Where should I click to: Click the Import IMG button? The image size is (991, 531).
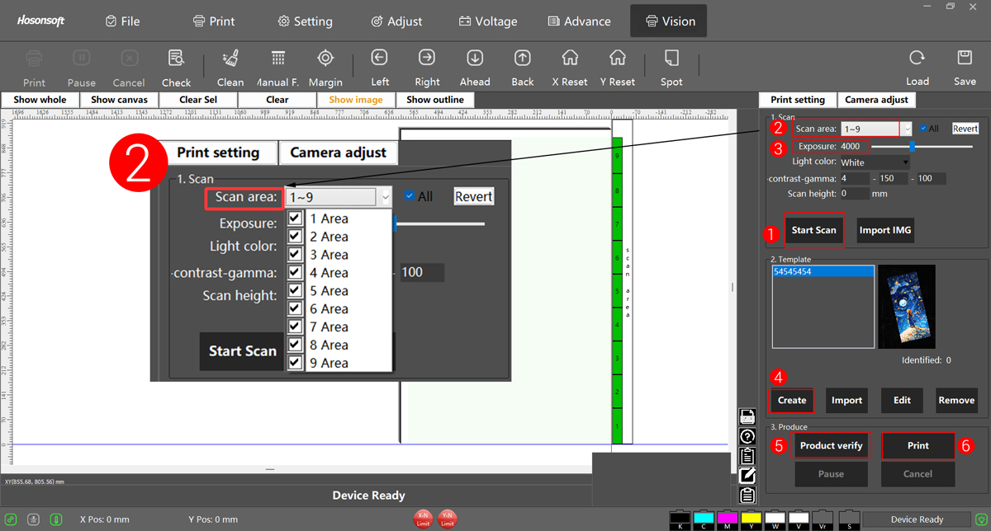(885, 230)
